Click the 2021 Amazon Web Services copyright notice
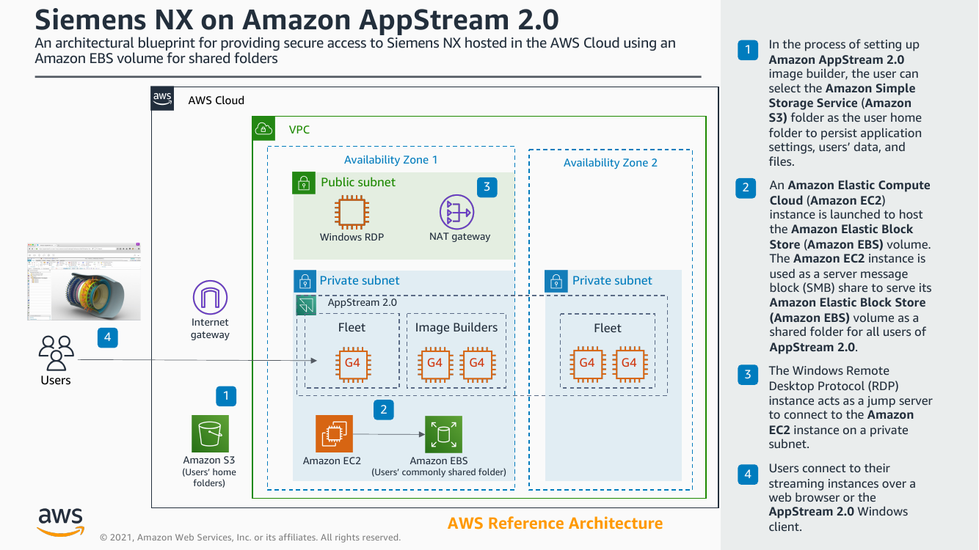 [250, 538]
